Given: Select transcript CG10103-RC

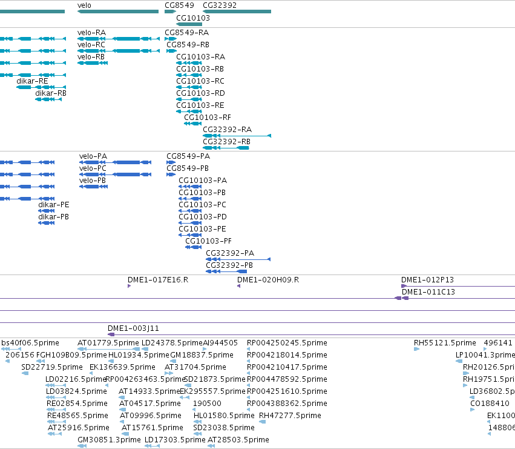Looking at the screenshot, I should click(189, 87).
